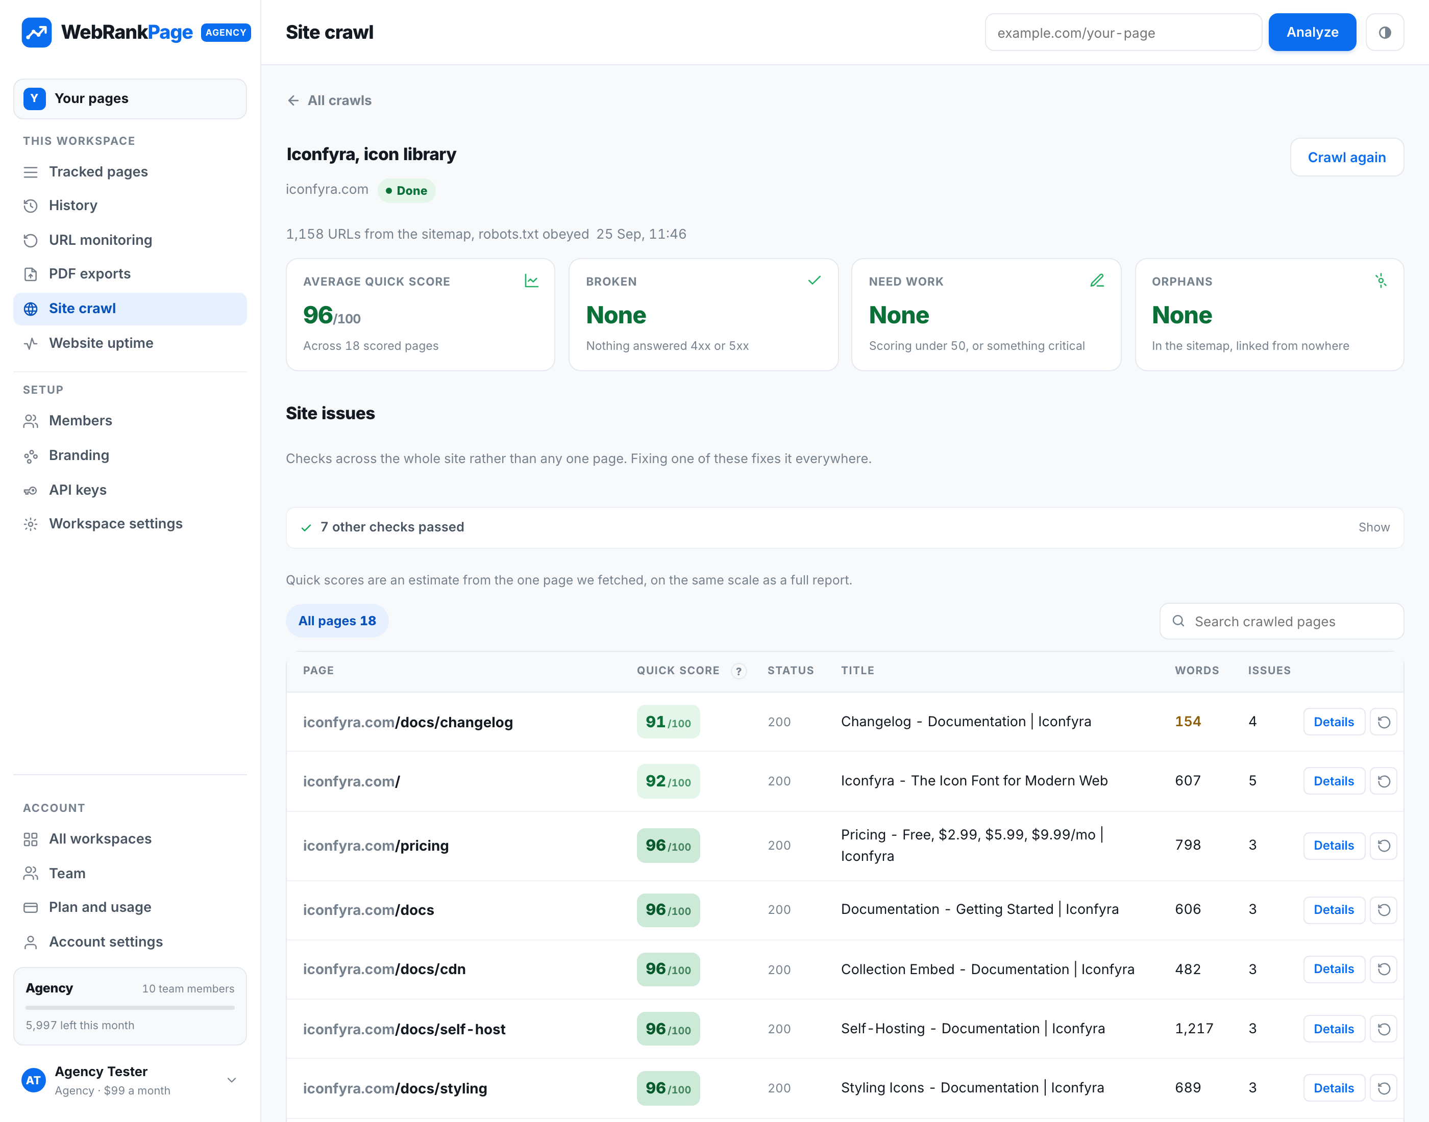
Task: Open Details for docs/styling page
Action: [1334, 1088]
